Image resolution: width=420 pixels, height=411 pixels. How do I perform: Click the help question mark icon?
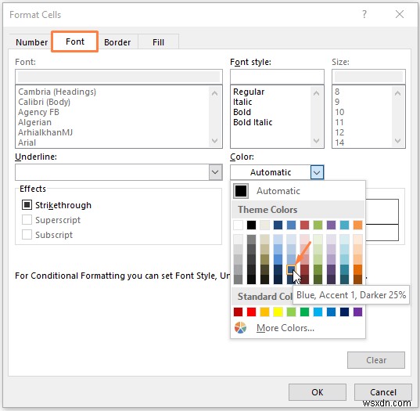(364, 14)
